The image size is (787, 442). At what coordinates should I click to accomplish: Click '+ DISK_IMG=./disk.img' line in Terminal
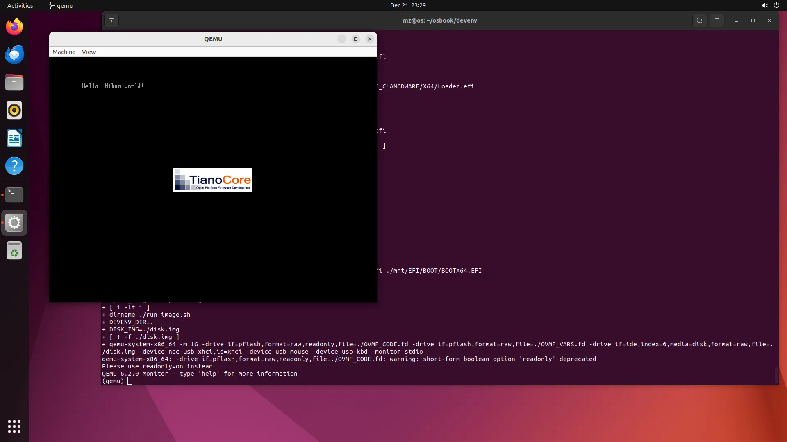pyautogui.click(x=141, y=329)
